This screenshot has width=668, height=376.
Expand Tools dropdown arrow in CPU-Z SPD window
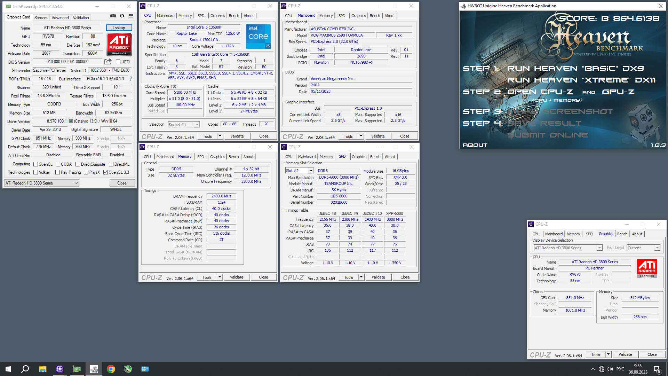tap(361, 277)
